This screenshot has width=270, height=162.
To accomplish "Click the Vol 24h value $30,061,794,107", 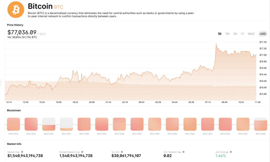I will click(x=126, y=156).
